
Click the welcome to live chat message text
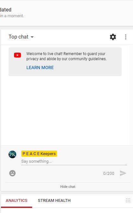pos(66,56)
